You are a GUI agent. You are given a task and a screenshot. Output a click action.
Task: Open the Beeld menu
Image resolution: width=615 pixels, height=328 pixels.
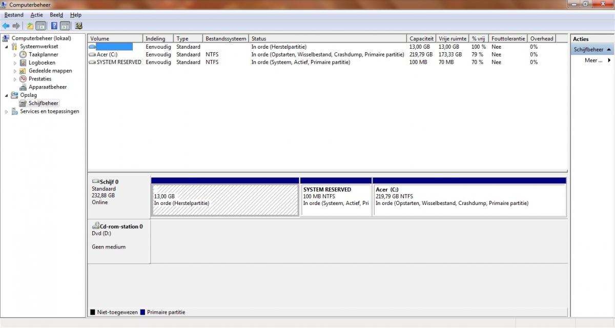point(56,15)
